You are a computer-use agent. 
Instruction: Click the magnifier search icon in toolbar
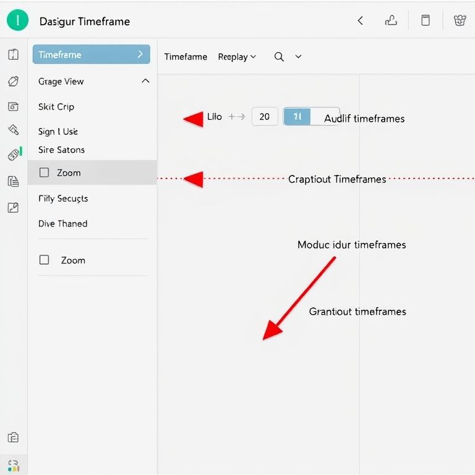pyautogui.click(x=279, y=56)
